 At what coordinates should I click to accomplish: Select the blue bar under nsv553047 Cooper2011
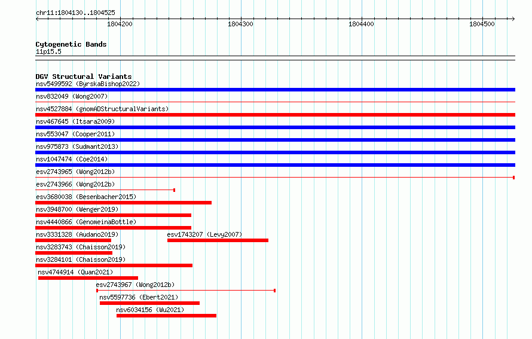(x=275, y=140)
